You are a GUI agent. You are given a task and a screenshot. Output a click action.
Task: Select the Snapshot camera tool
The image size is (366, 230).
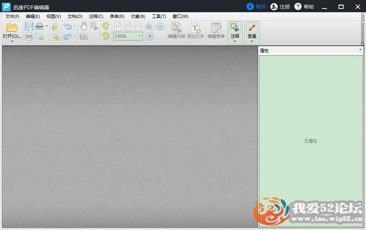coord(84,37)
